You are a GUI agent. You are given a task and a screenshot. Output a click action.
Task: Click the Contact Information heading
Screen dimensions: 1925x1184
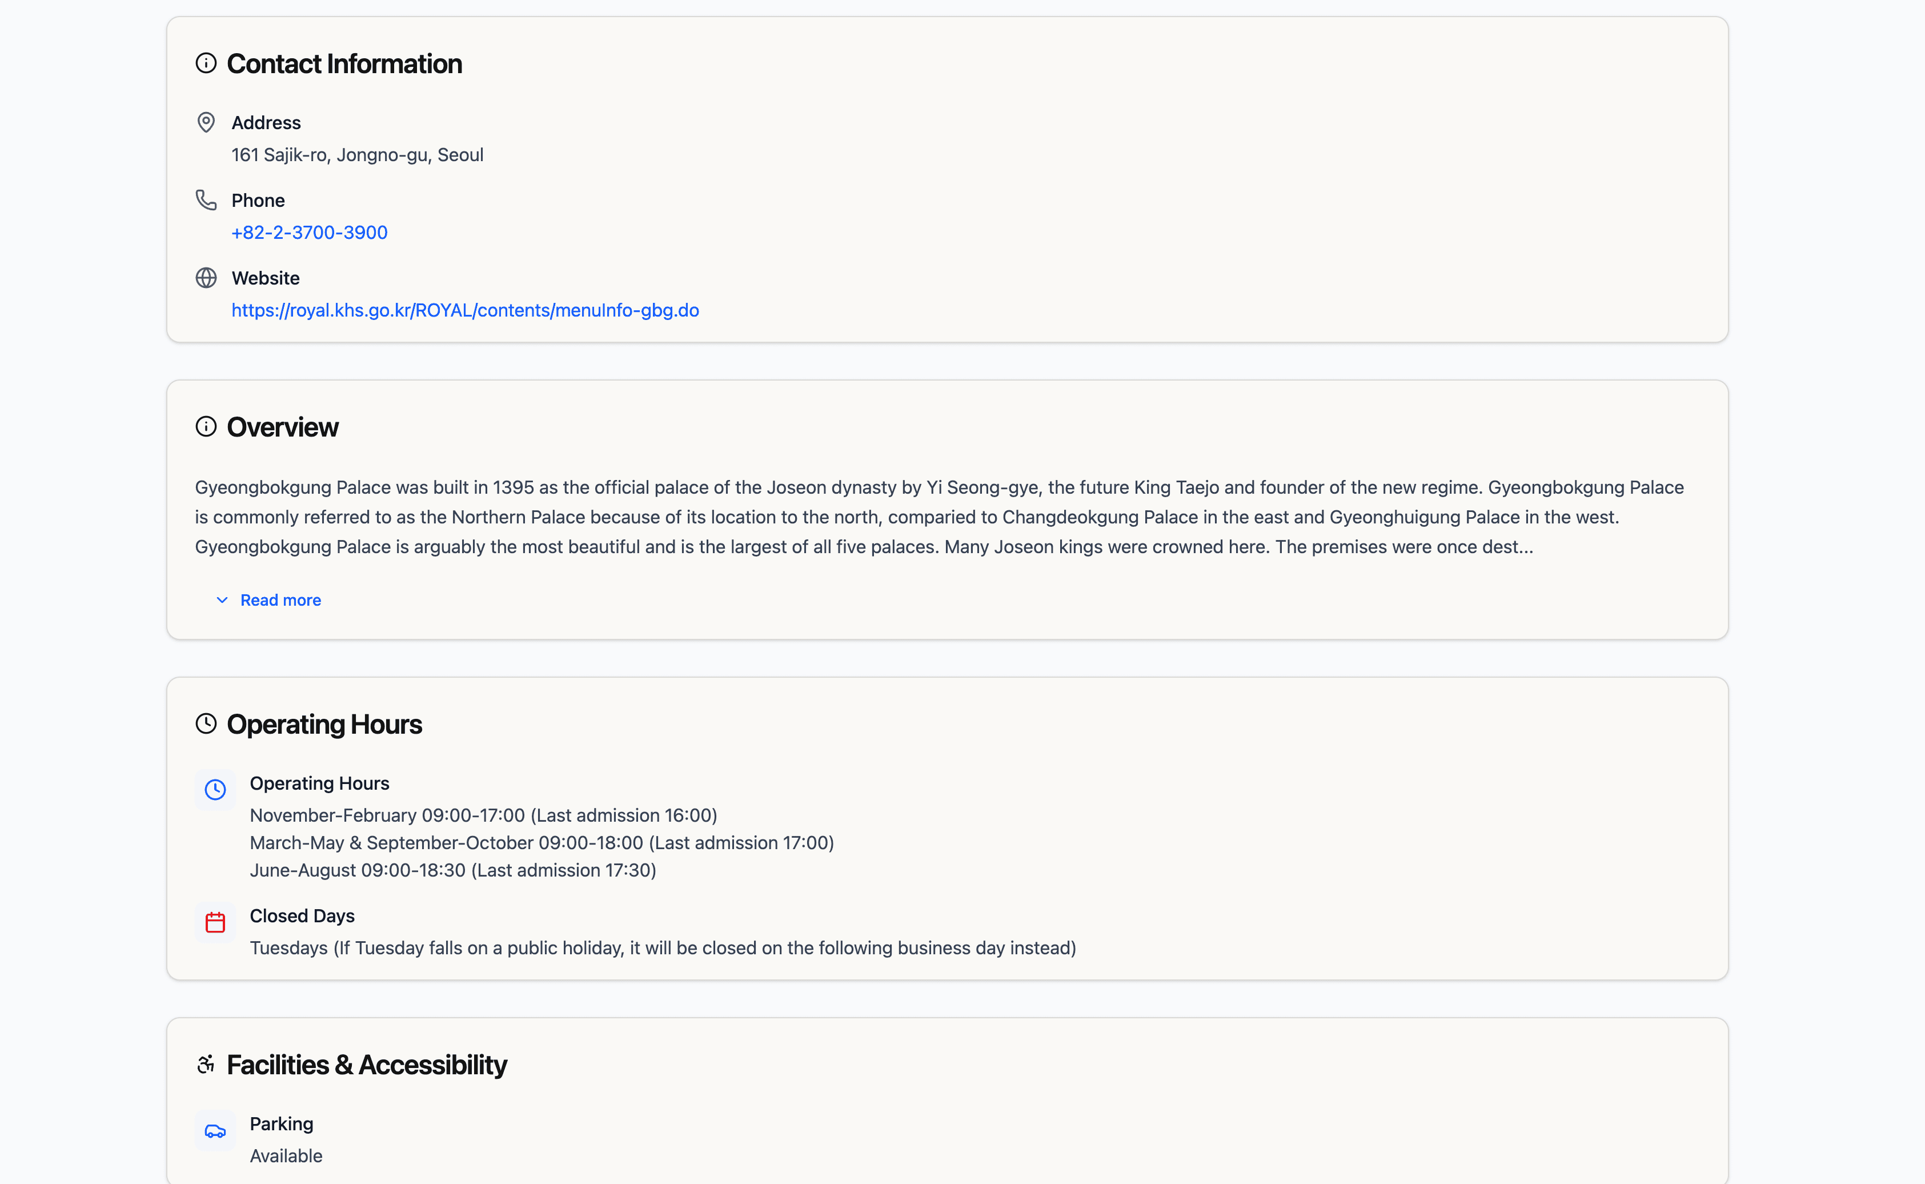(344, 63)
